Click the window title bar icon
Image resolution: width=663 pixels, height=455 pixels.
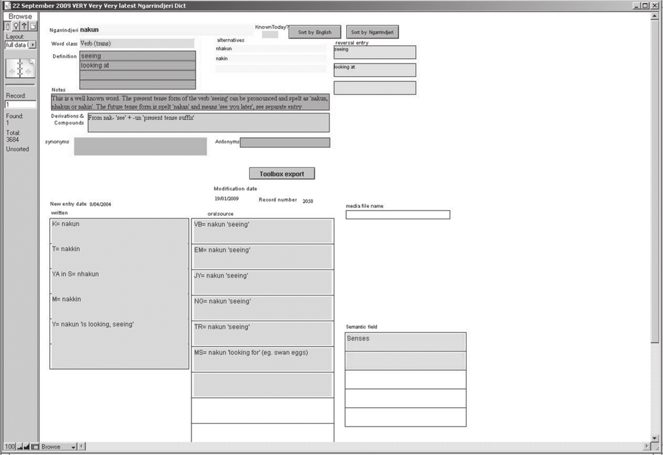tap(7, 5)
